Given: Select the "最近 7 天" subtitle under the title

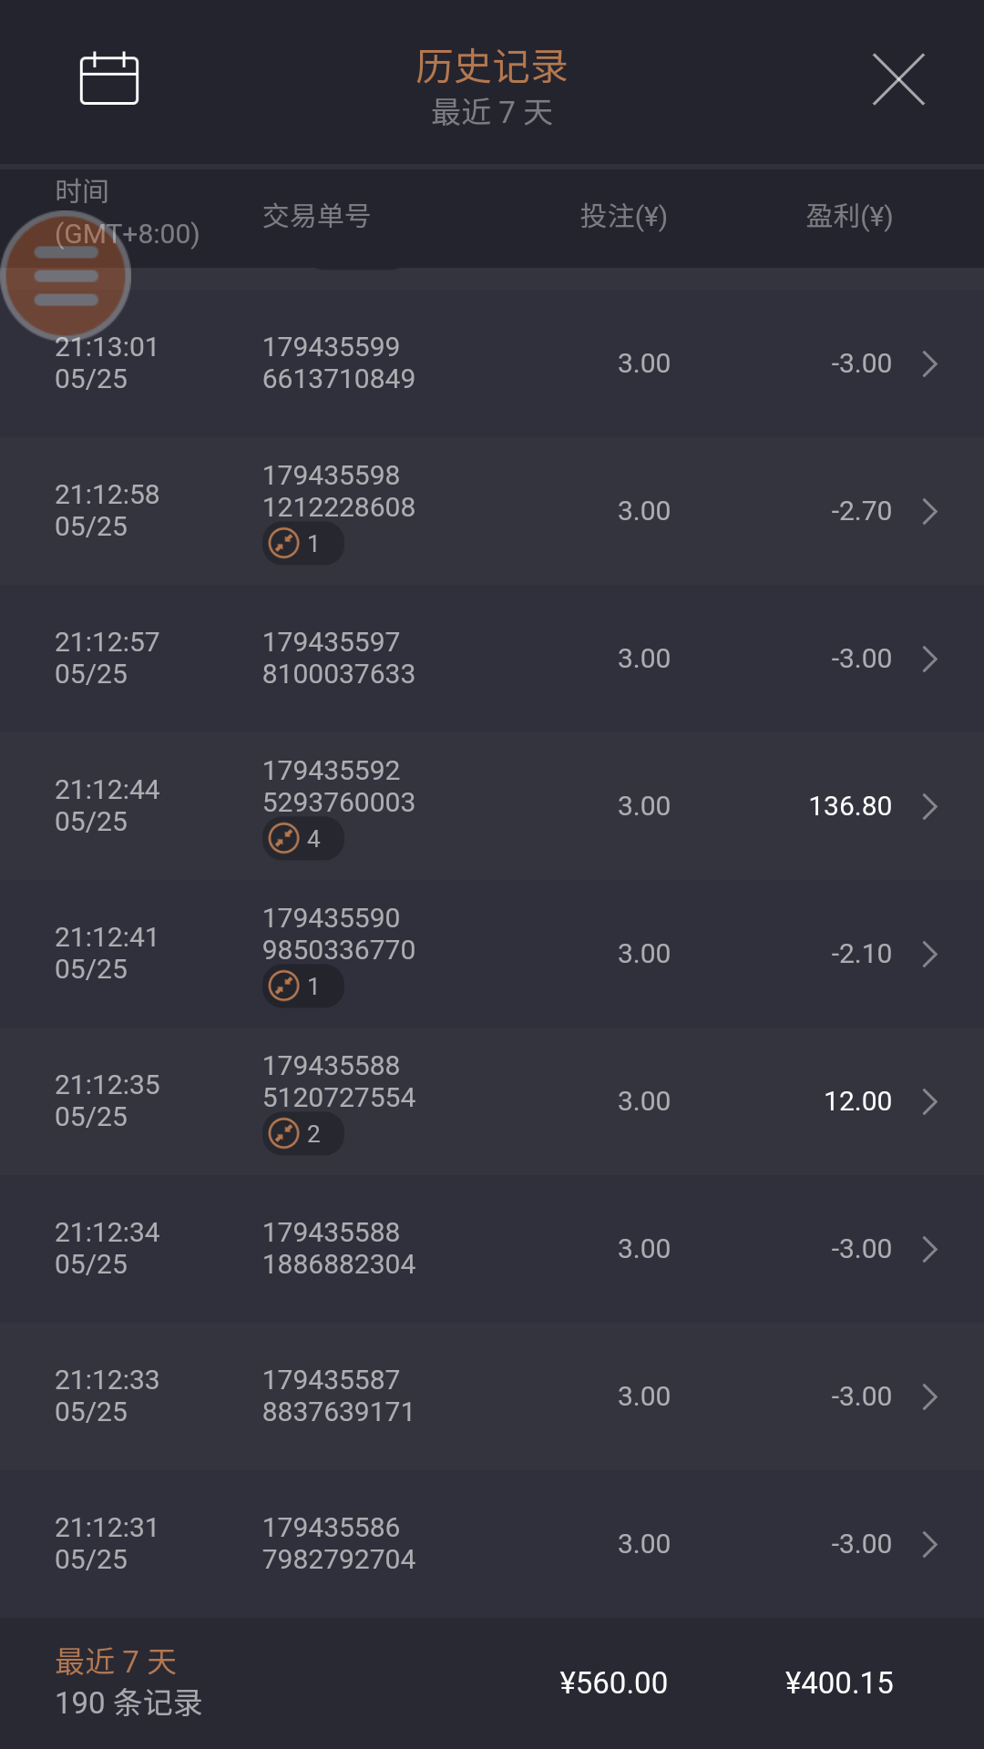Looking at the screenshot, I should (x=492, y=113).
